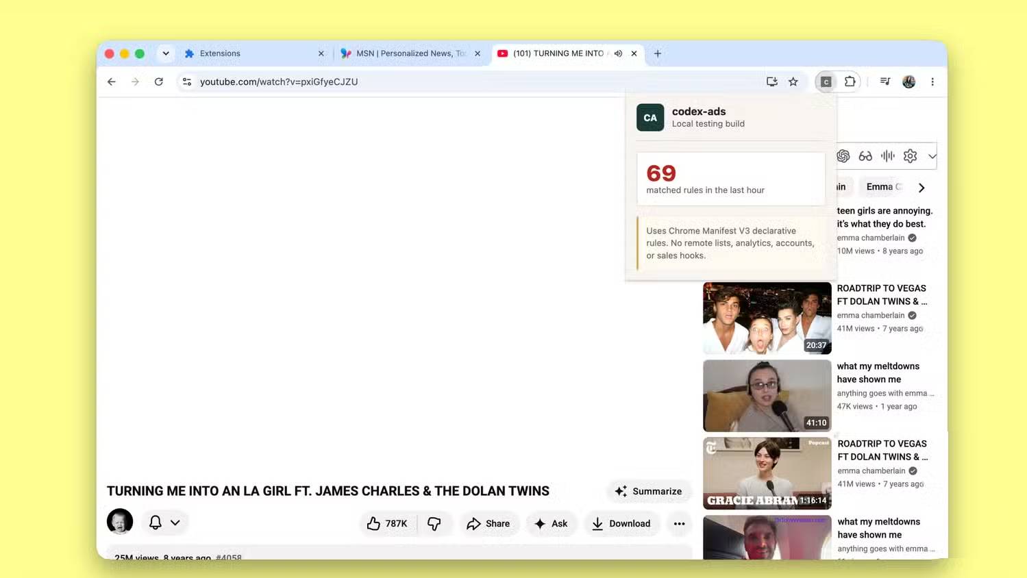Viewport: 1027px width, 578px height.
Task: Dislike the video with thumbs down
Action: (434, 523)
